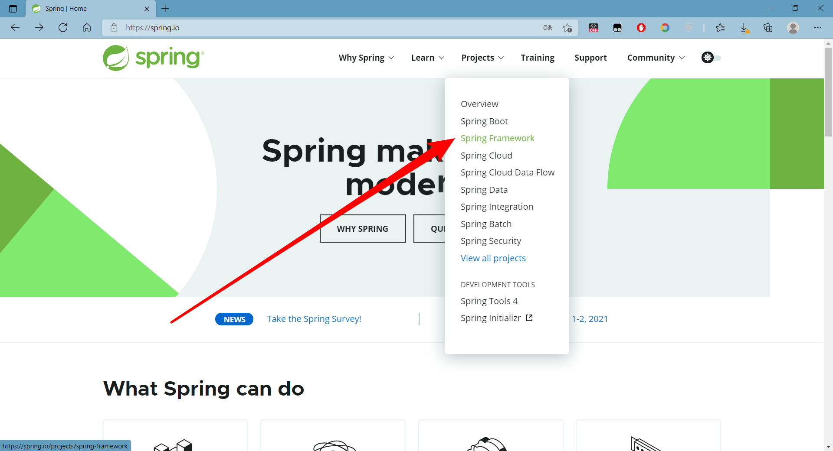Click the Google extension icon
The image size is (833, 451).
[665, 28]
